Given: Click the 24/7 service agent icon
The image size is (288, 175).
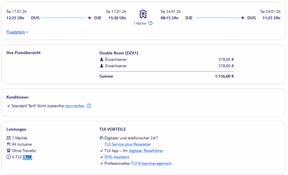Looking at the screenshot, I should click(x=102, y=138).
